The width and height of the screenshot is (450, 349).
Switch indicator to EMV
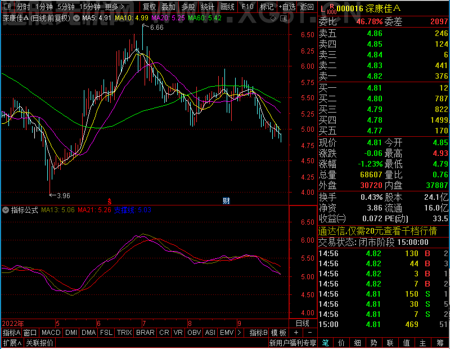pyautogui.click(x=227, y=333)
